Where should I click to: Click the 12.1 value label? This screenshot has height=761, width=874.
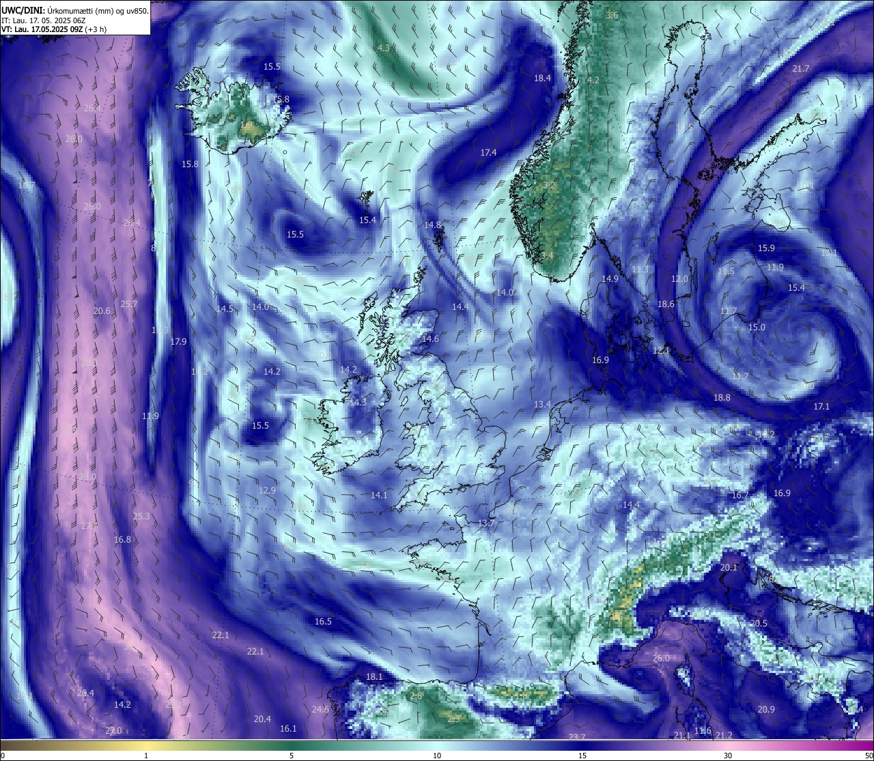click(x=661, y=351)
